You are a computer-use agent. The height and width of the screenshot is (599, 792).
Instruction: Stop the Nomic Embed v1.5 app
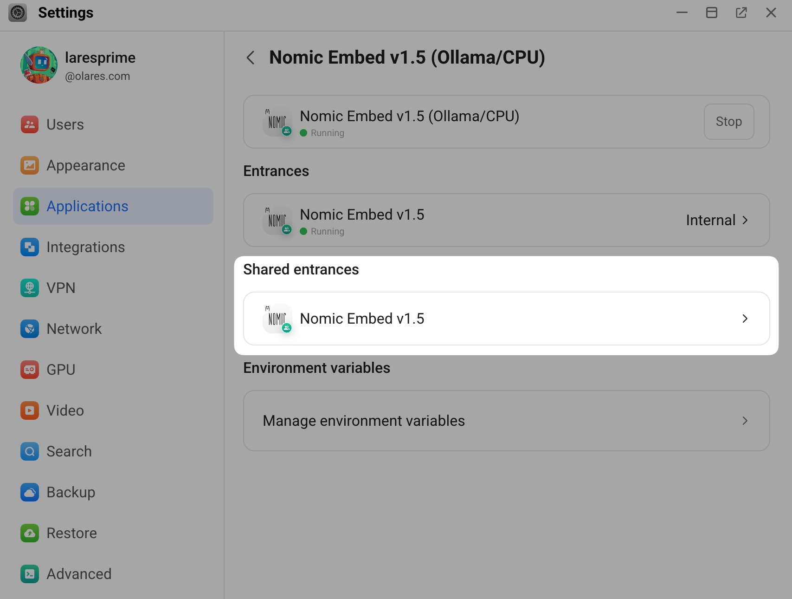[x=728, y=122]
